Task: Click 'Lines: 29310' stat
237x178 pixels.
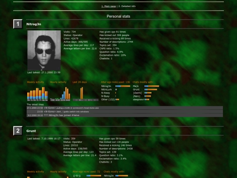Action: (x=71, y=145)
